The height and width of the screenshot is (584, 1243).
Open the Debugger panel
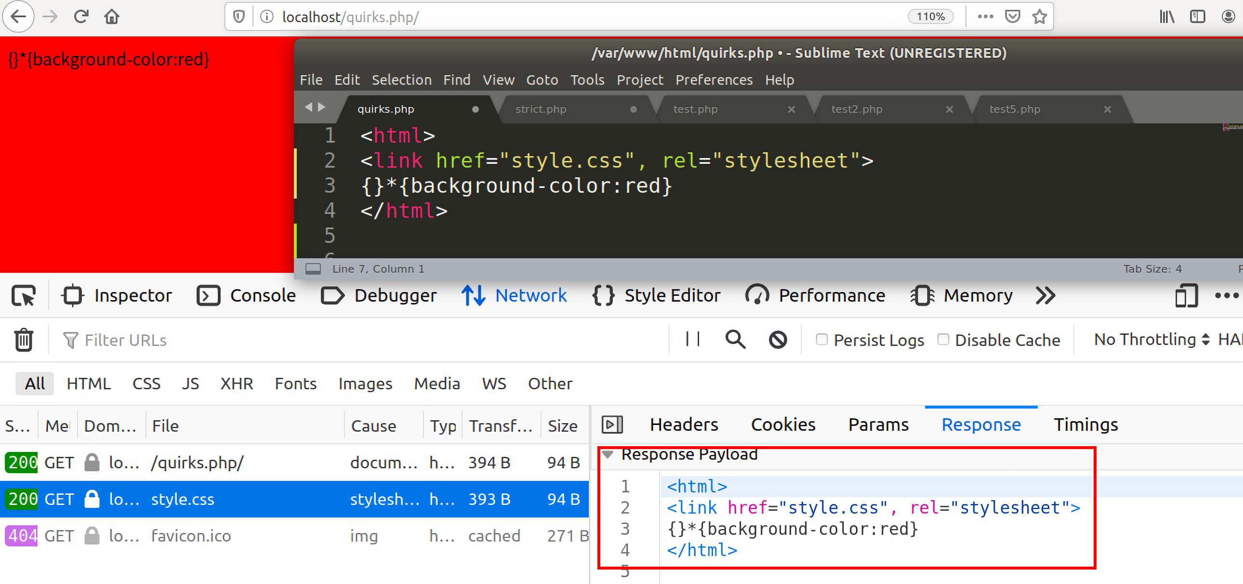pos(379,295)
